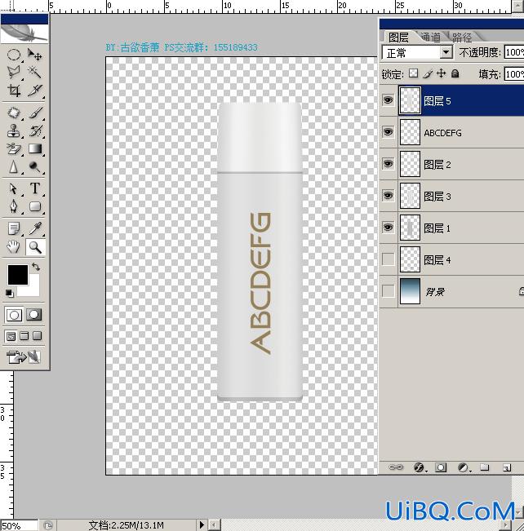524x531 pixels.
Task: Select the Gradient tool
Action: point(34,148)
